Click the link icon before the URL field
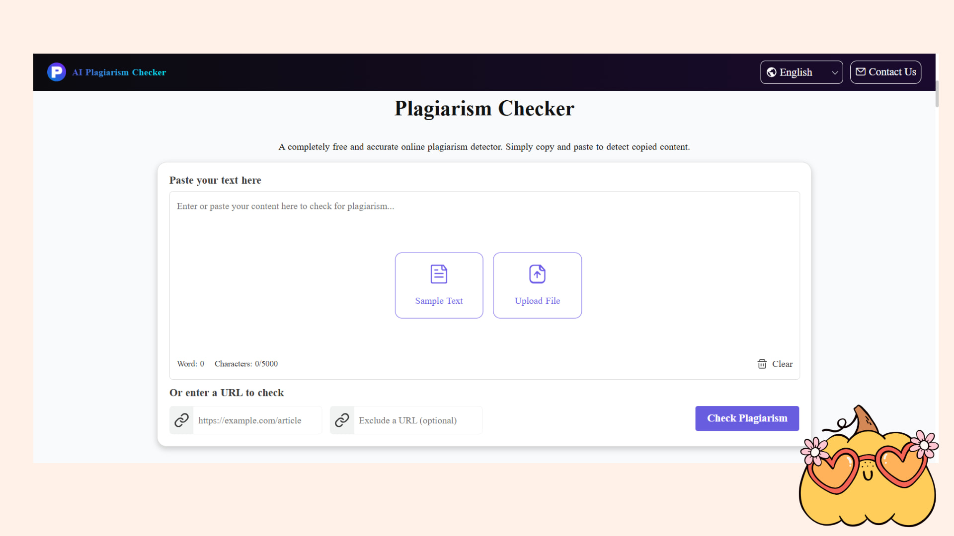The height and width of the screenshot is (536, 954). click(x=181, y=420)
